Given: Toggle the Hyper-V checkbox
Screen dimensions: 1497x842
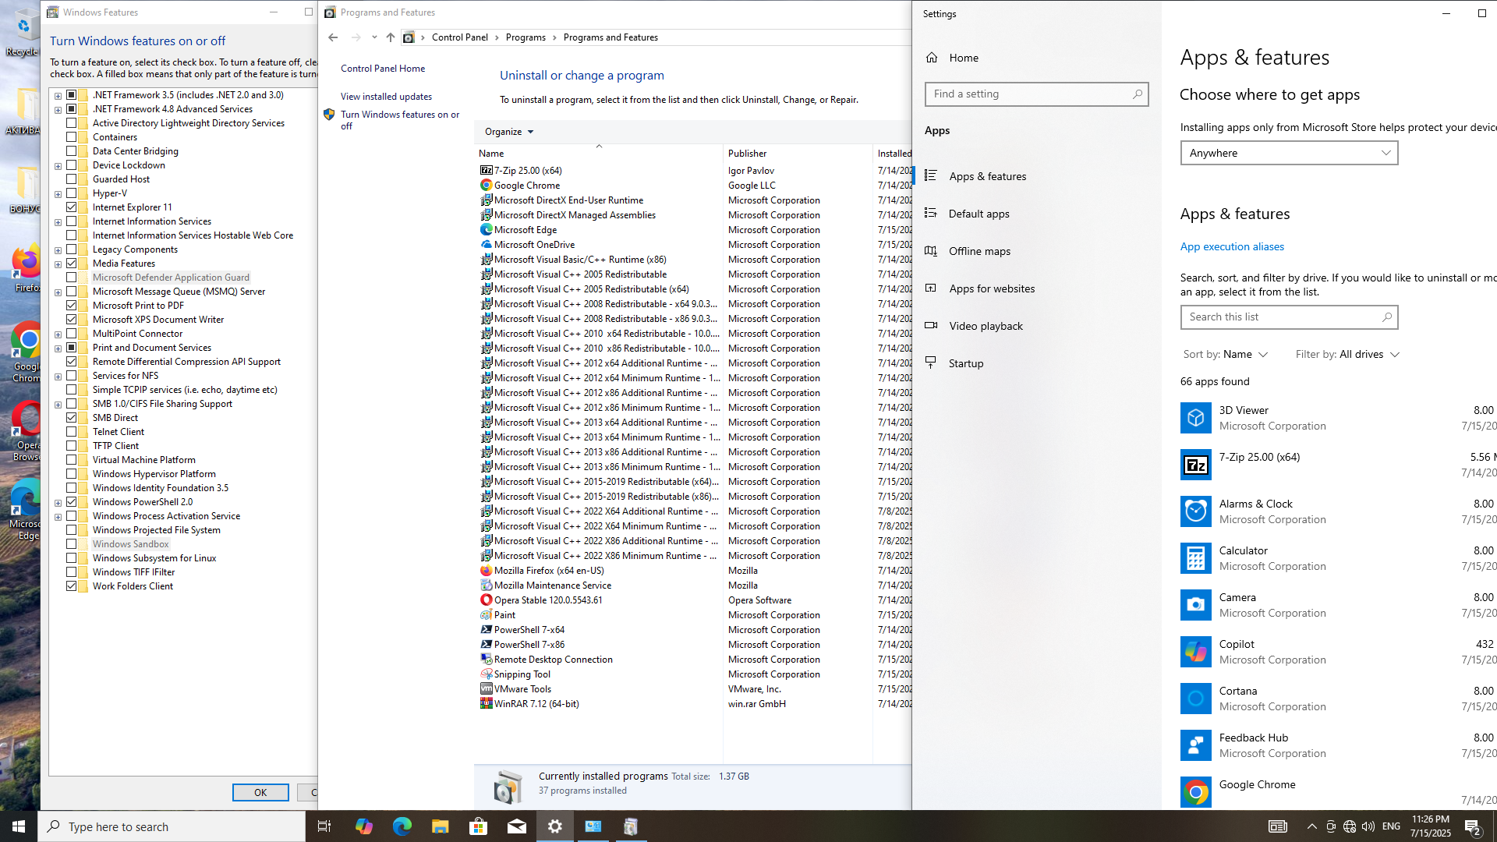Looking at the screenshot, I should (72, 193).
